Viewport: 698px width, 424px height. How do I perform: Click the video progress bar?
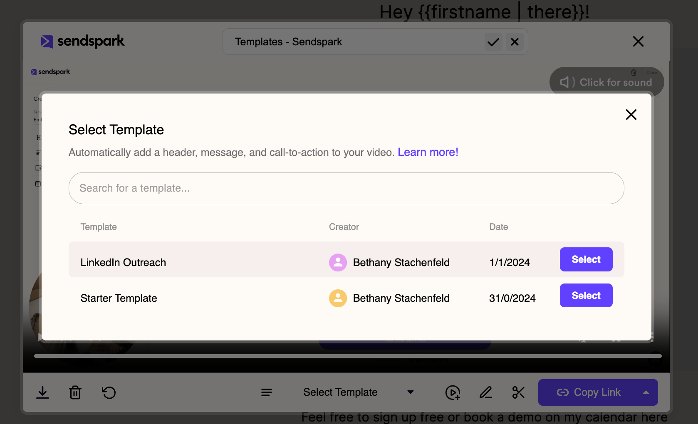click(x=348, y=356)
